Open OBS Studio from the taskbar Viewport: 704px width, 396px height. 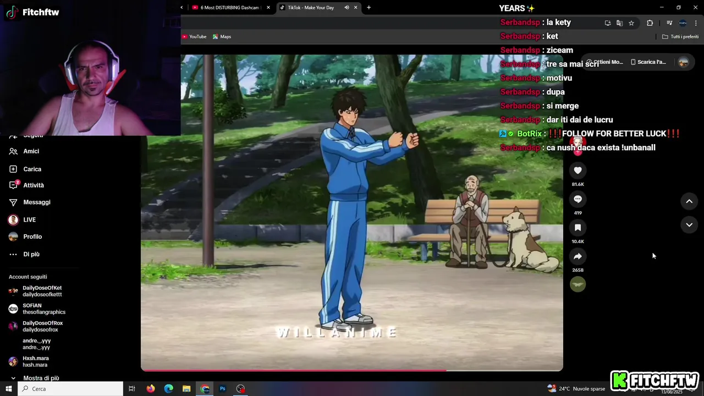pos(240,389)
